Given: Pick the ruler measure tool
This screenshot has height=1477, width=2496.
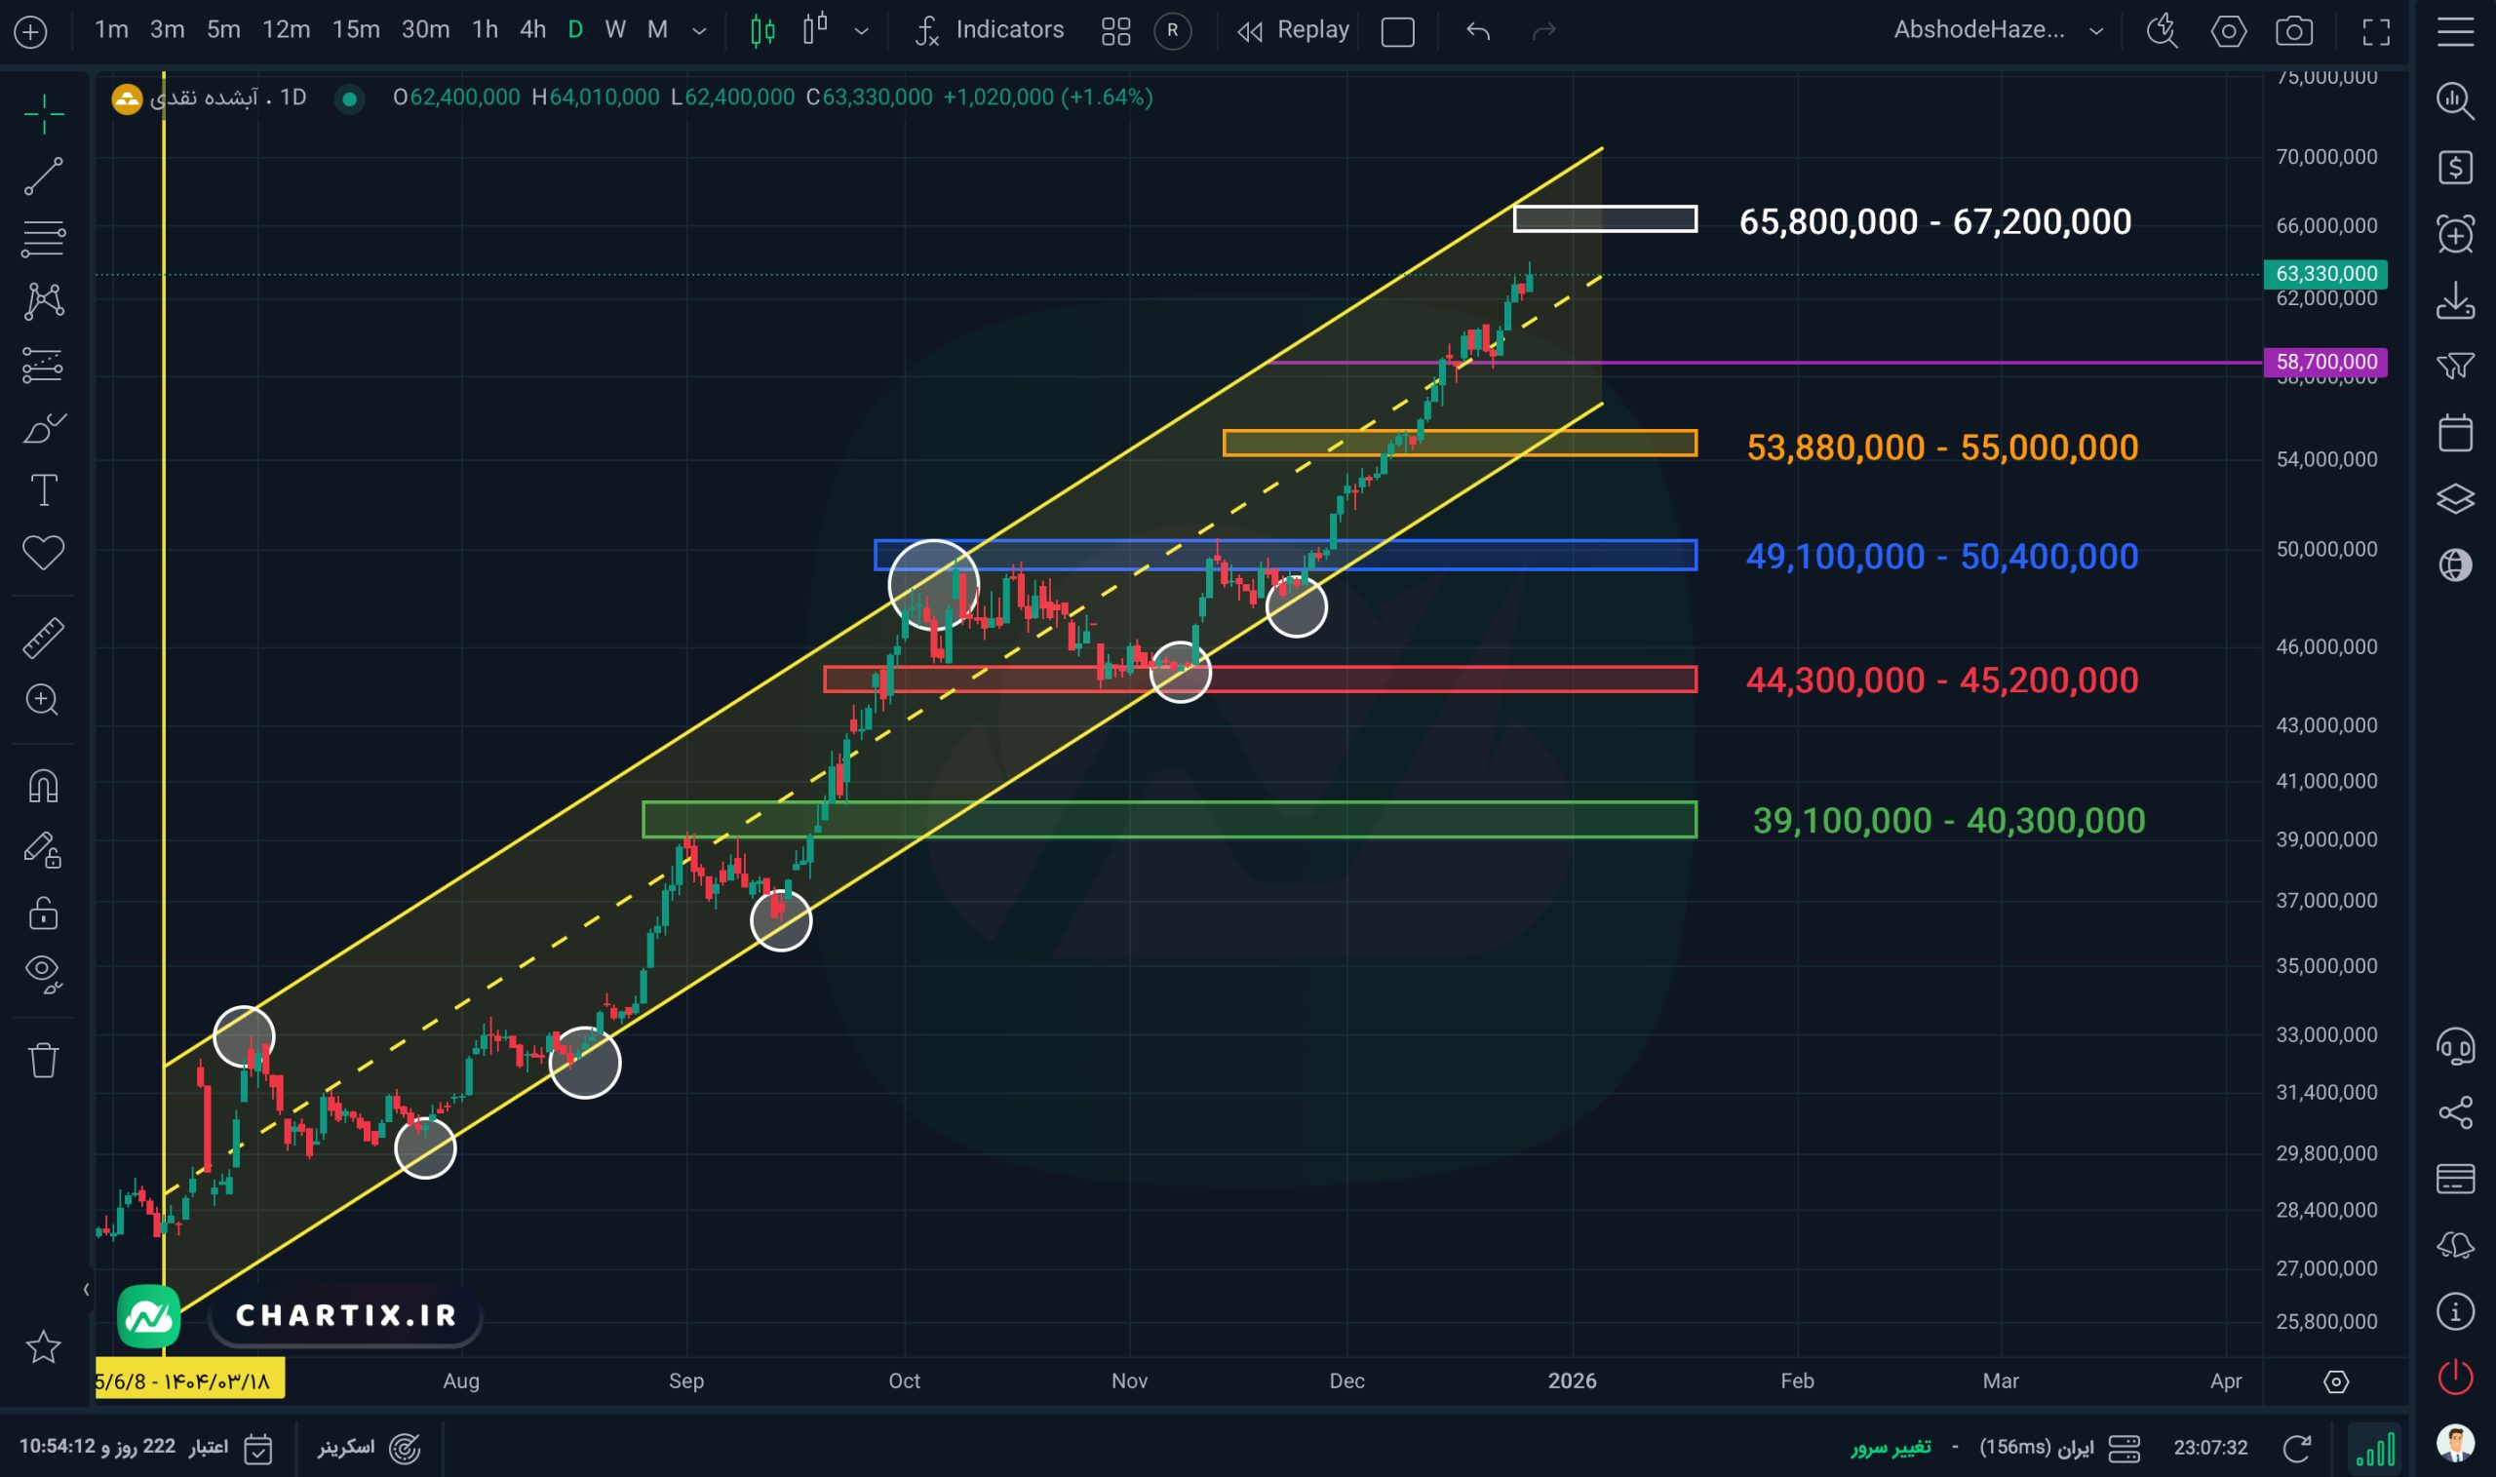Looking at the screenshot, I should 43,638.
